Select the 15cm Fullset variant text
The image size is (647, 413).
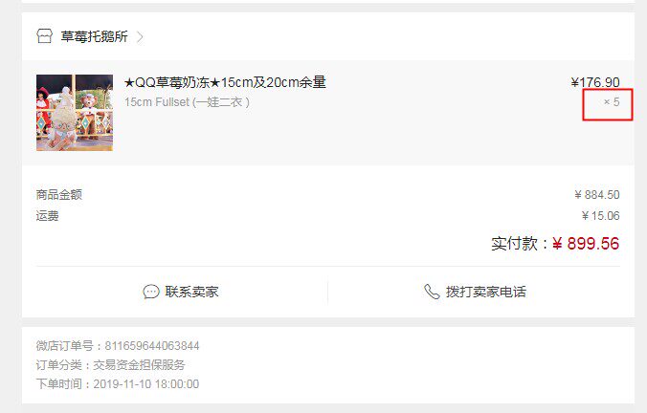pyautogui.click(x=187, y=101)
